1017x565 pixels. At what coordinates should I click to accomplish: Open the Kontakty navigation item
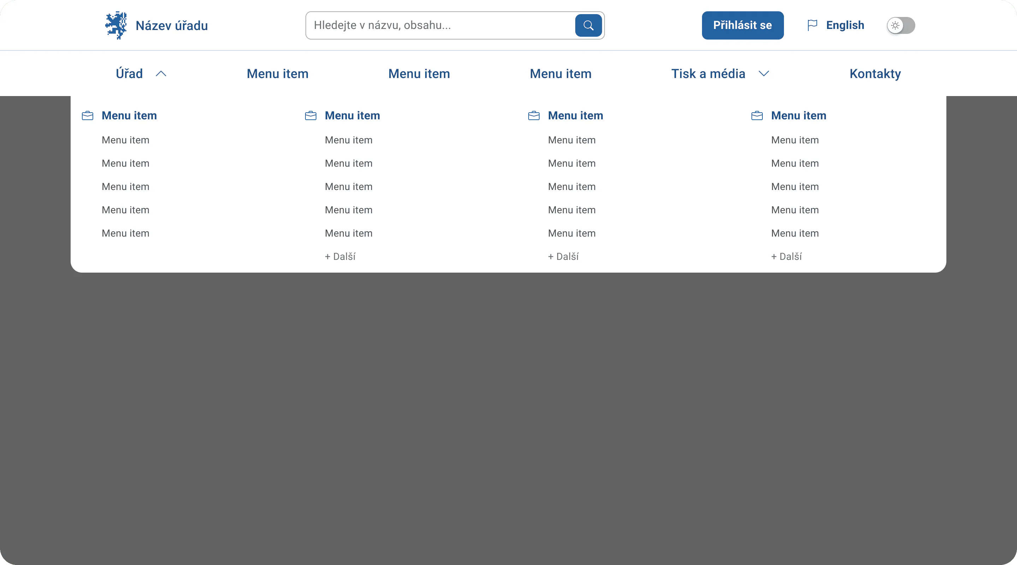pyautogui.click(x=875, y=74)
